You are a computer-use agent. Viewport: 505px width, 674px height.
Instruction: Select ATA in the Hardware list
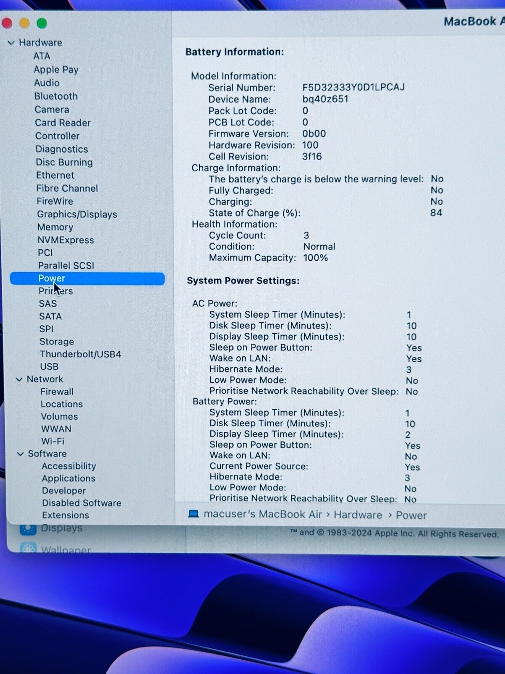pos(42,56)
